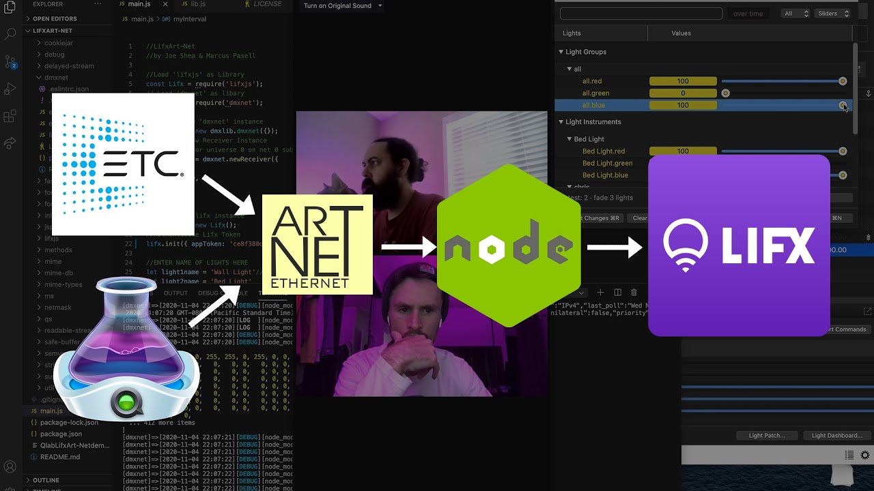Expand the methods folder

pos(58,250)
